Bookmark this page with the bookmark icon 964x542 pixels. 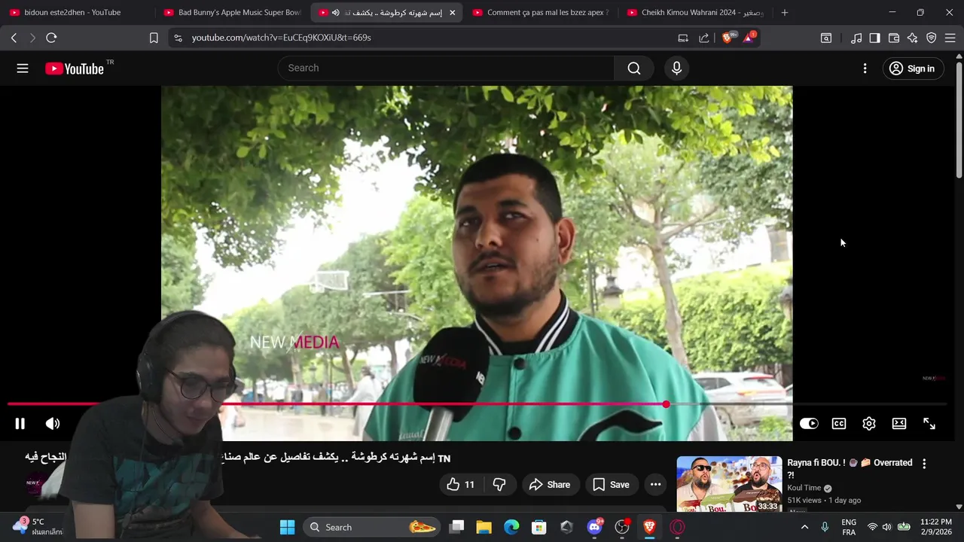[154, 38]
